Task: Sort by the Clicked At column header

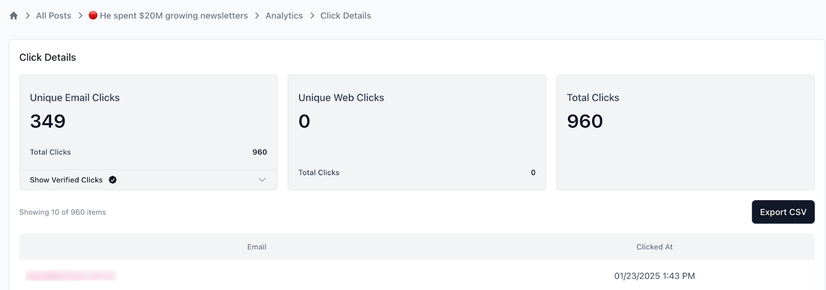Action: click(654, 247)
